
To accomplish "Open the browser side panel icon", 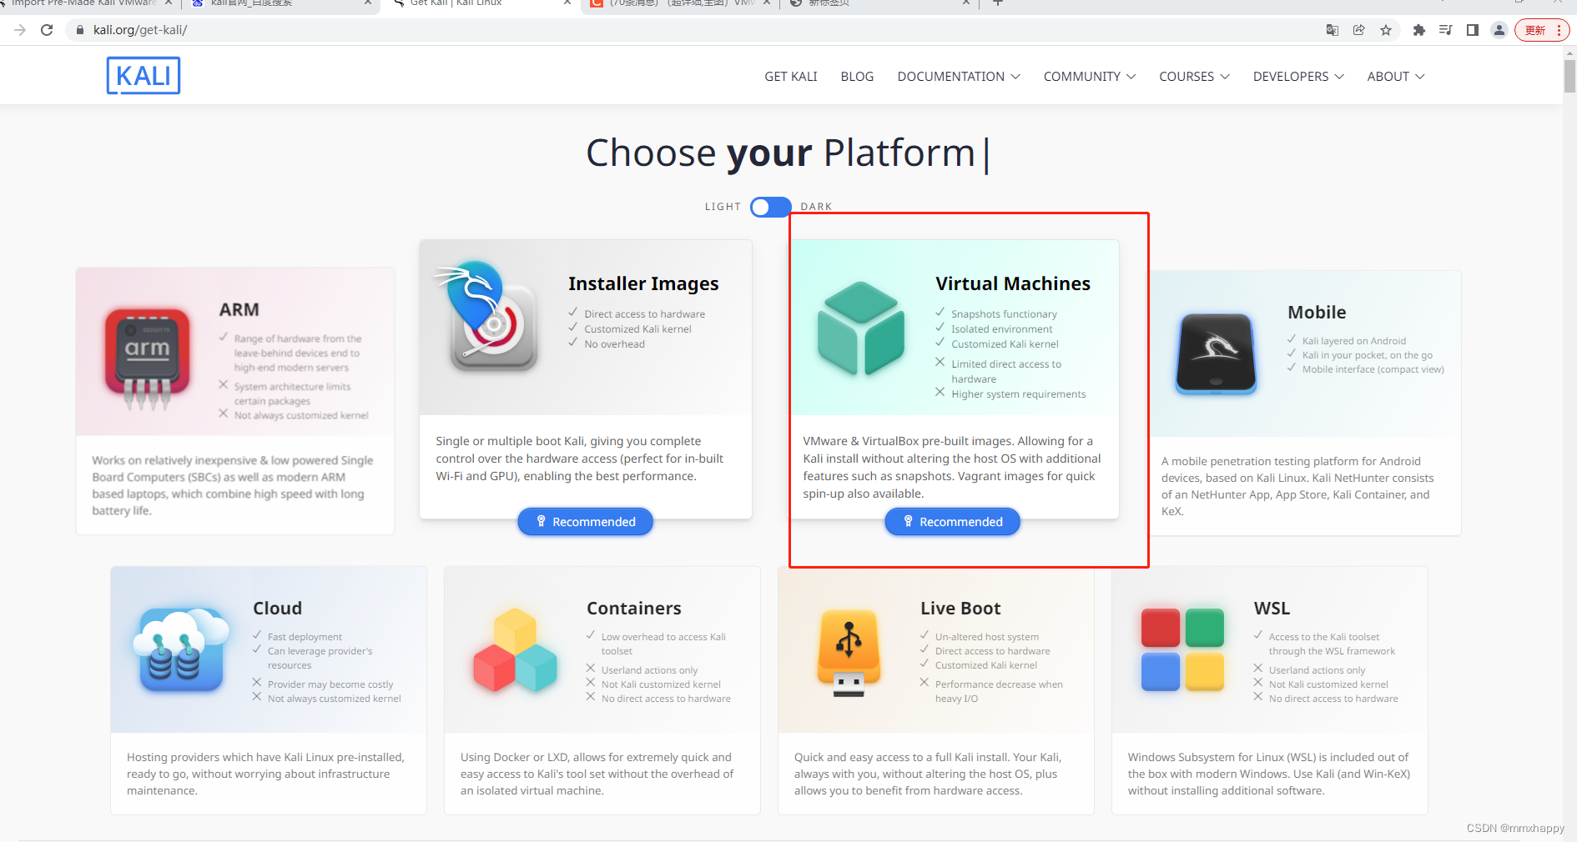I will pyautogui.click(x=1473, y=30).
